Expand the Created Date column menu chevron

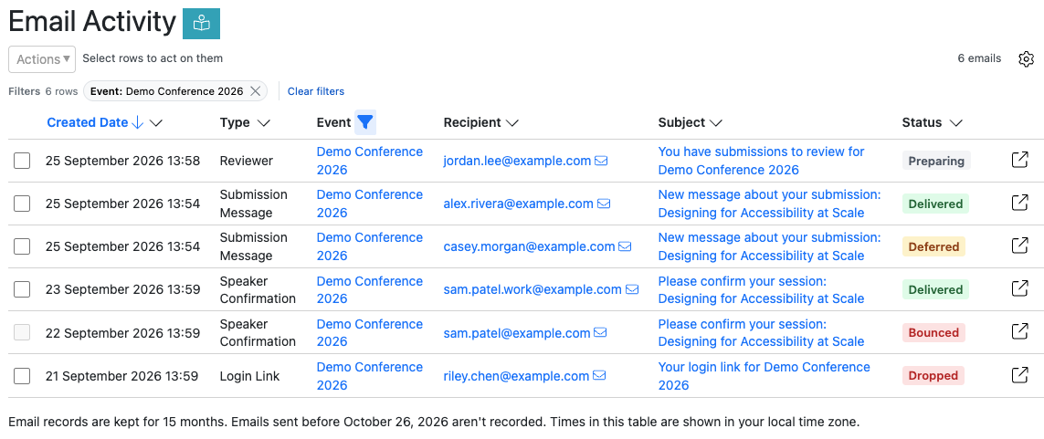[156, 123]
